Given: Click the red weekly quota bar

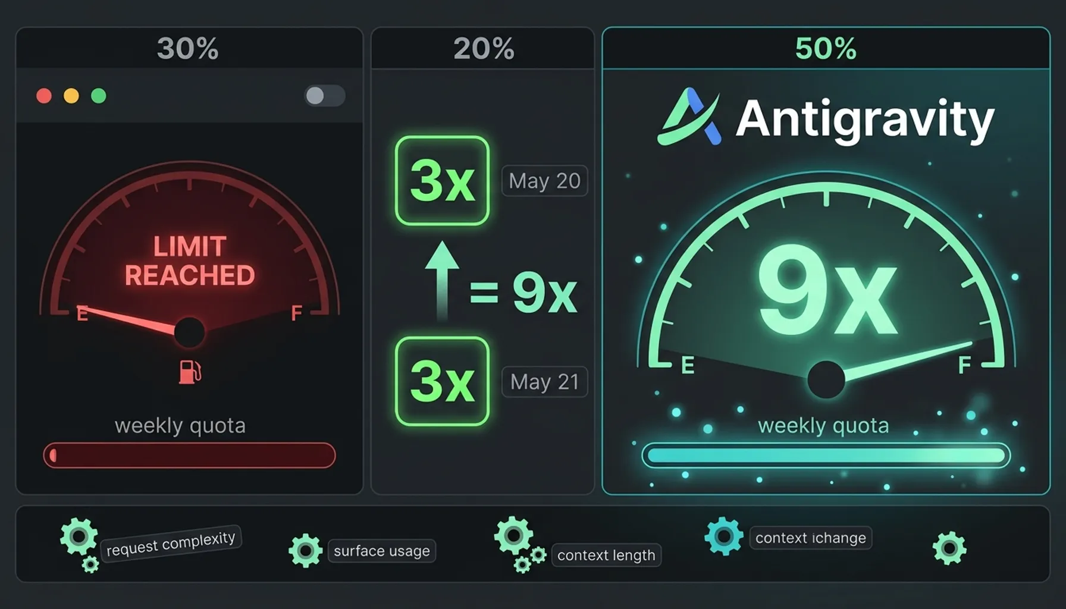Looking at the screenshot, I should click(x=189, y=456).
